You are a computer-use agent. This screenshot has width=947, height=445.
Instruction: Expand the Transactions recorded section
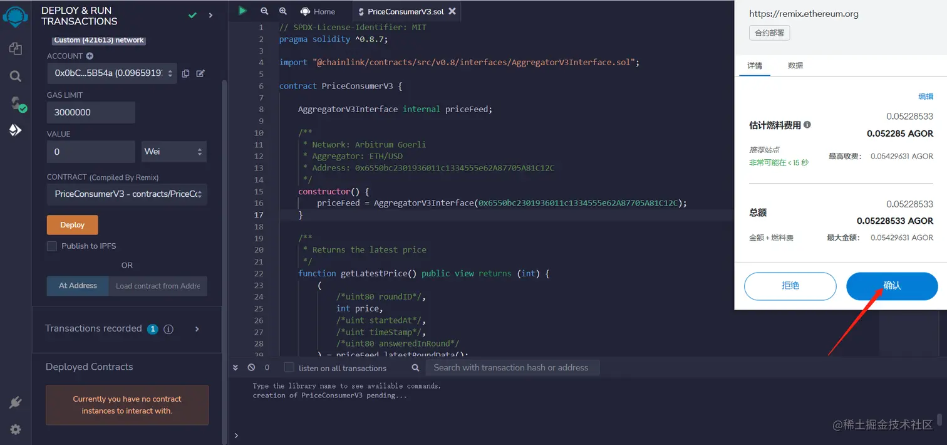(x=197, y=329)
